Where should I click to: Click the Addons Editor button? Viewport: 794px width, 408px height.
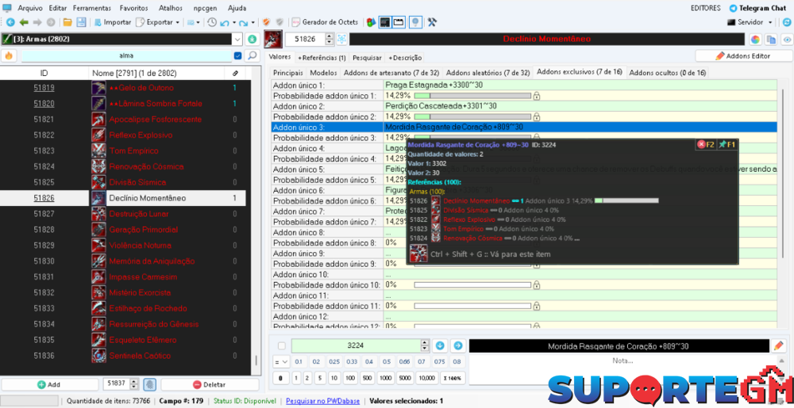(742, 56)
